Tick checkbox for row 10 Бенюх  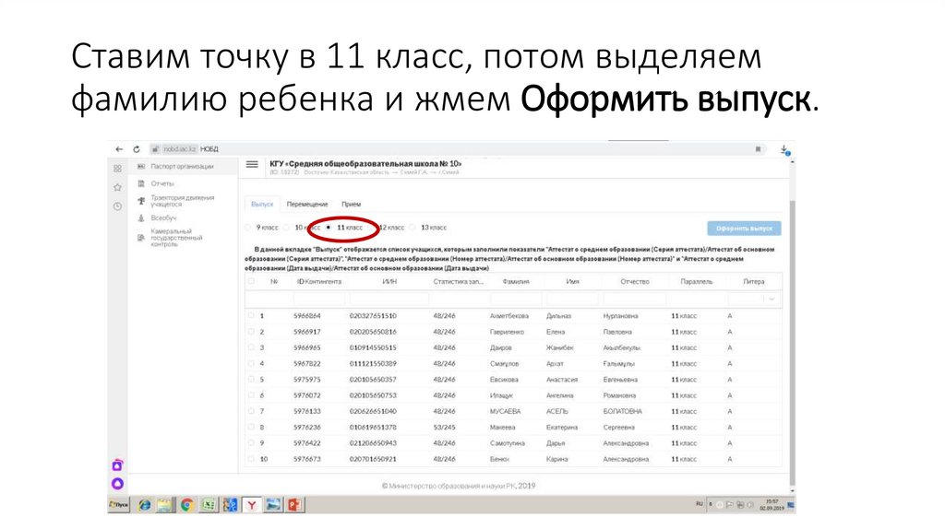(251, 459)
